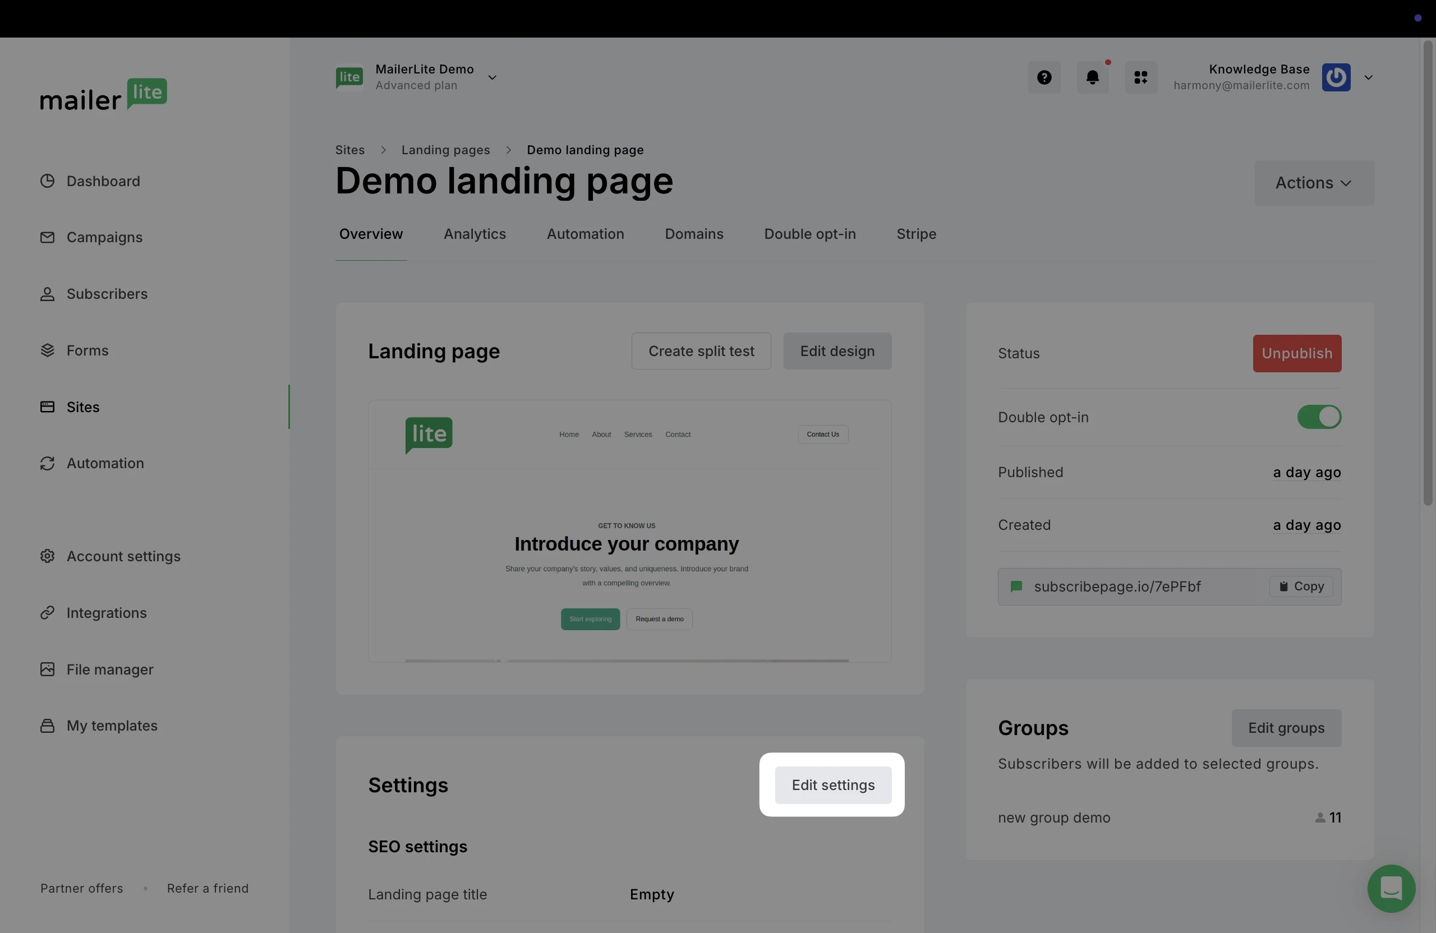The width and height of the screenshot is (1436, 933).
Task: Expand the MailerLite Demo account switcher
Action: [x=492, y=77]
